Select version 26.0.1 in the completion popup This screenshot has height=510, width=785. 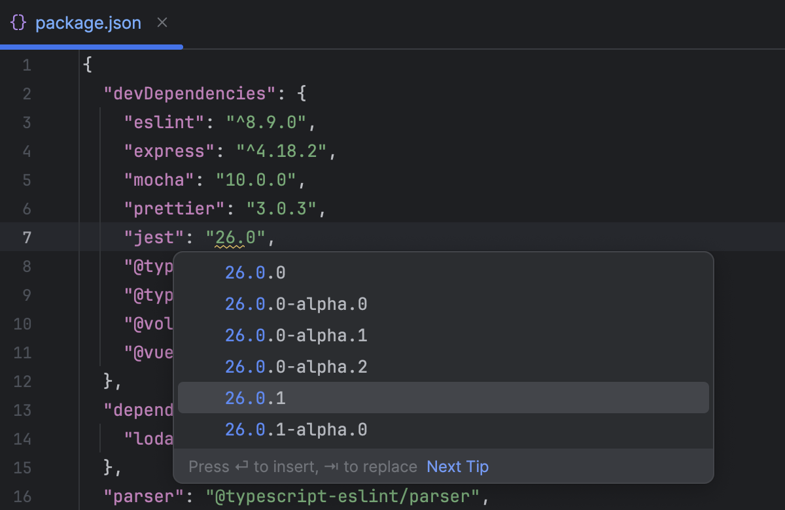(255, 397)
